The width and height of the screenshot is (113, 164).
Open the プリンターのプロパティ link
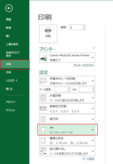(84, 66)
